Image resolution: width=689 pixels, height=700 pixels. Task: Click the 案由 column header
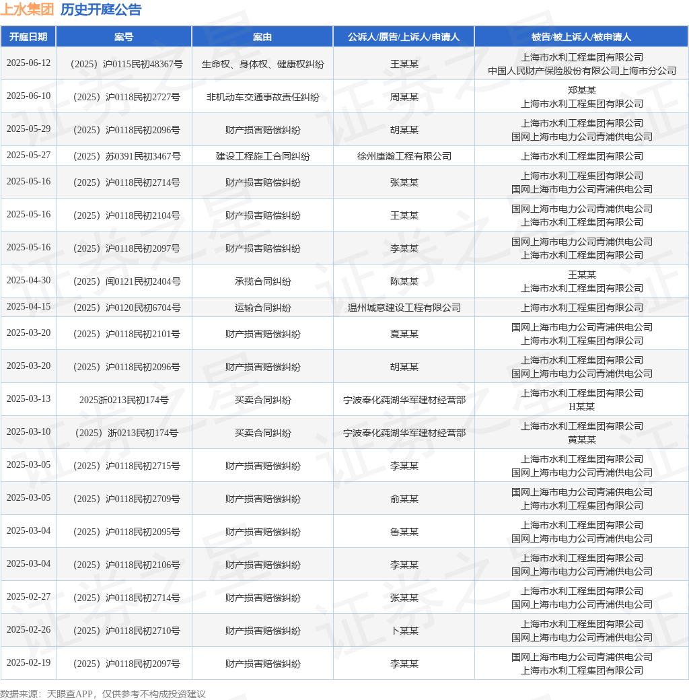(x=262, y=37)
